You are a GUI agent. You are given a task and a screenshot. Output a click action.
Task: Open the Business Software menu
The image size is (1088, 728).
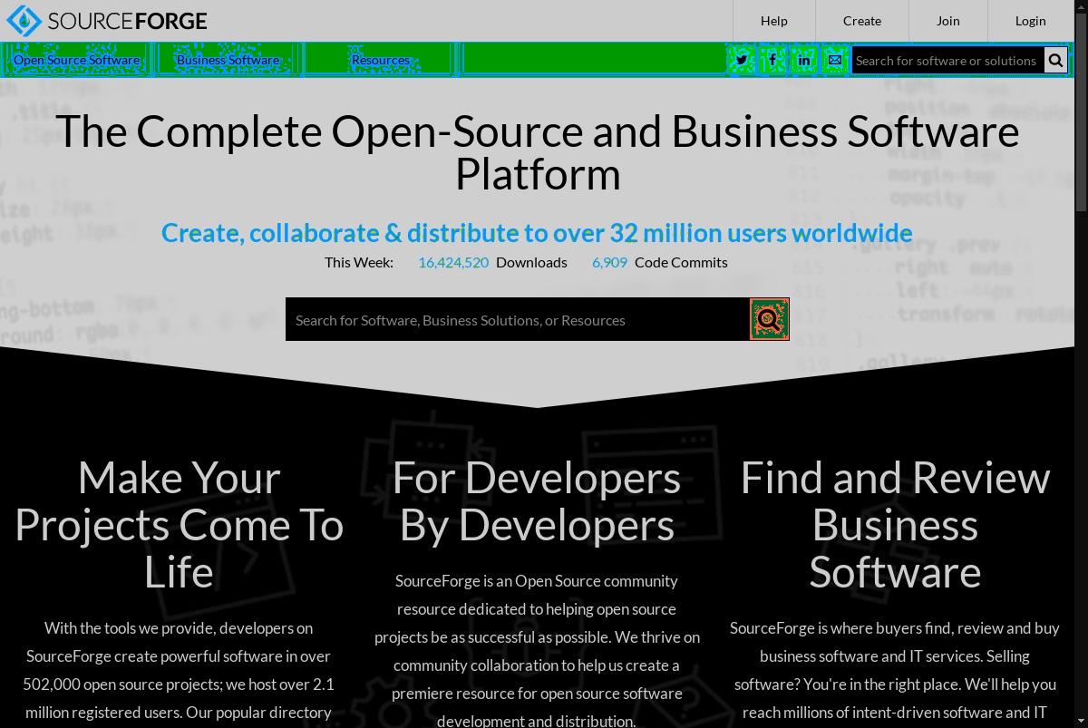coord(228,60)
